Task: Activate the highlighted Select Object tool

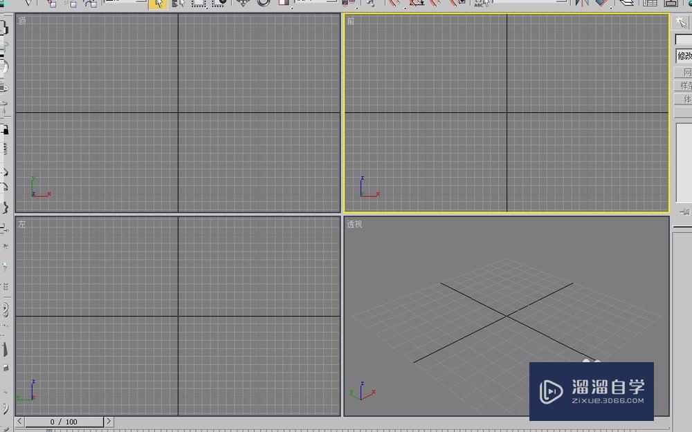Action: point(158,3)
